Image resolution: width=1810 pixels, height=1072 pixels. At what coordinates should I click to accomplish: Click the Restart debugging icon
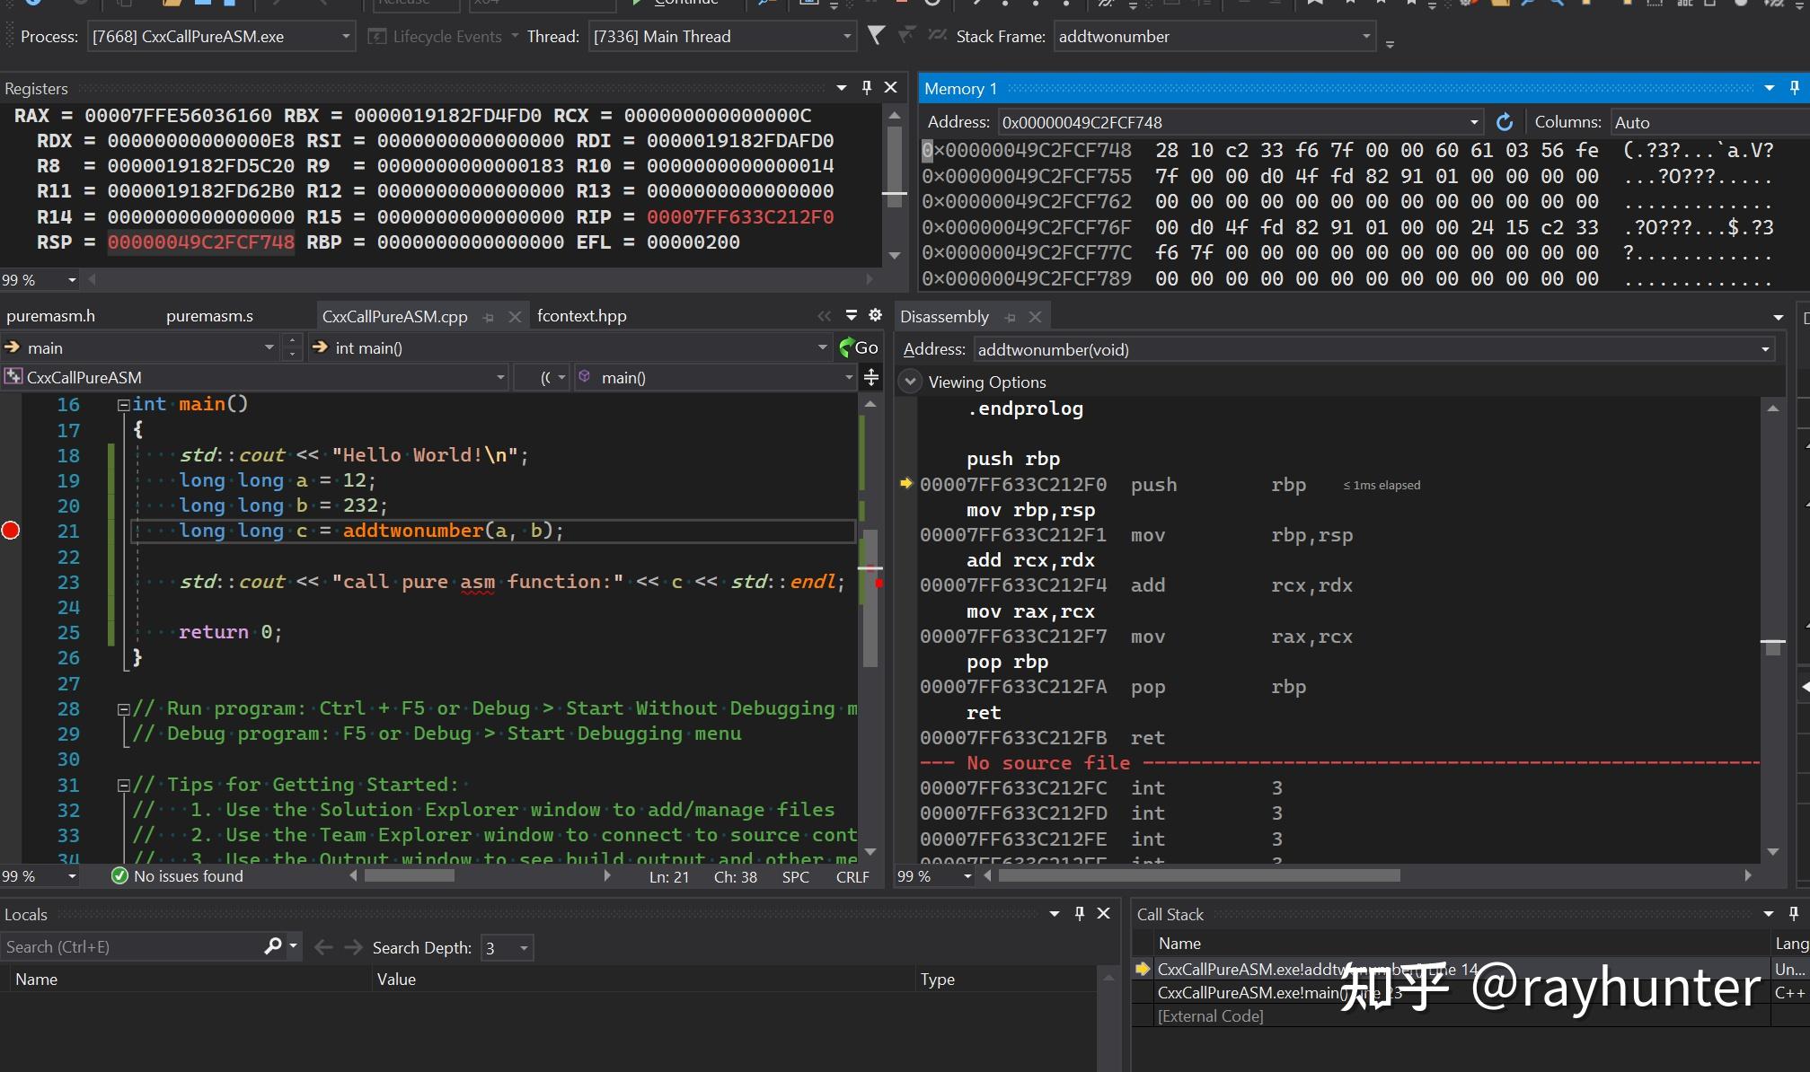tap(932, 4)
